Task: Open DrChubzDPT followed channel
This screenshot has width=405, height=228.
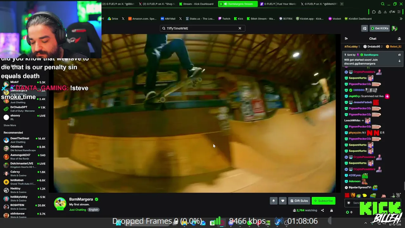Action: [25, 109]
